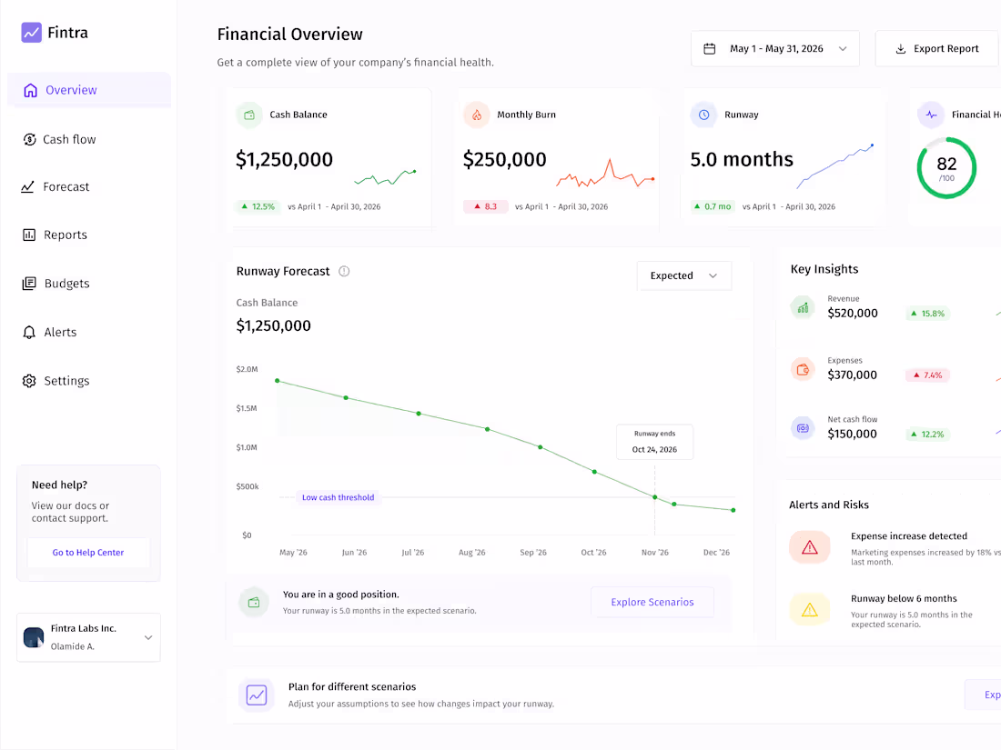Expand the Expected scenario dropdown
The image size is (1001, 750).
point(684,275)
